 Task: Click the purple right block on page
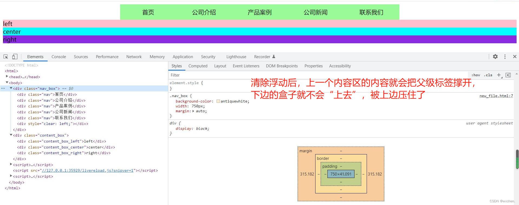259,39
